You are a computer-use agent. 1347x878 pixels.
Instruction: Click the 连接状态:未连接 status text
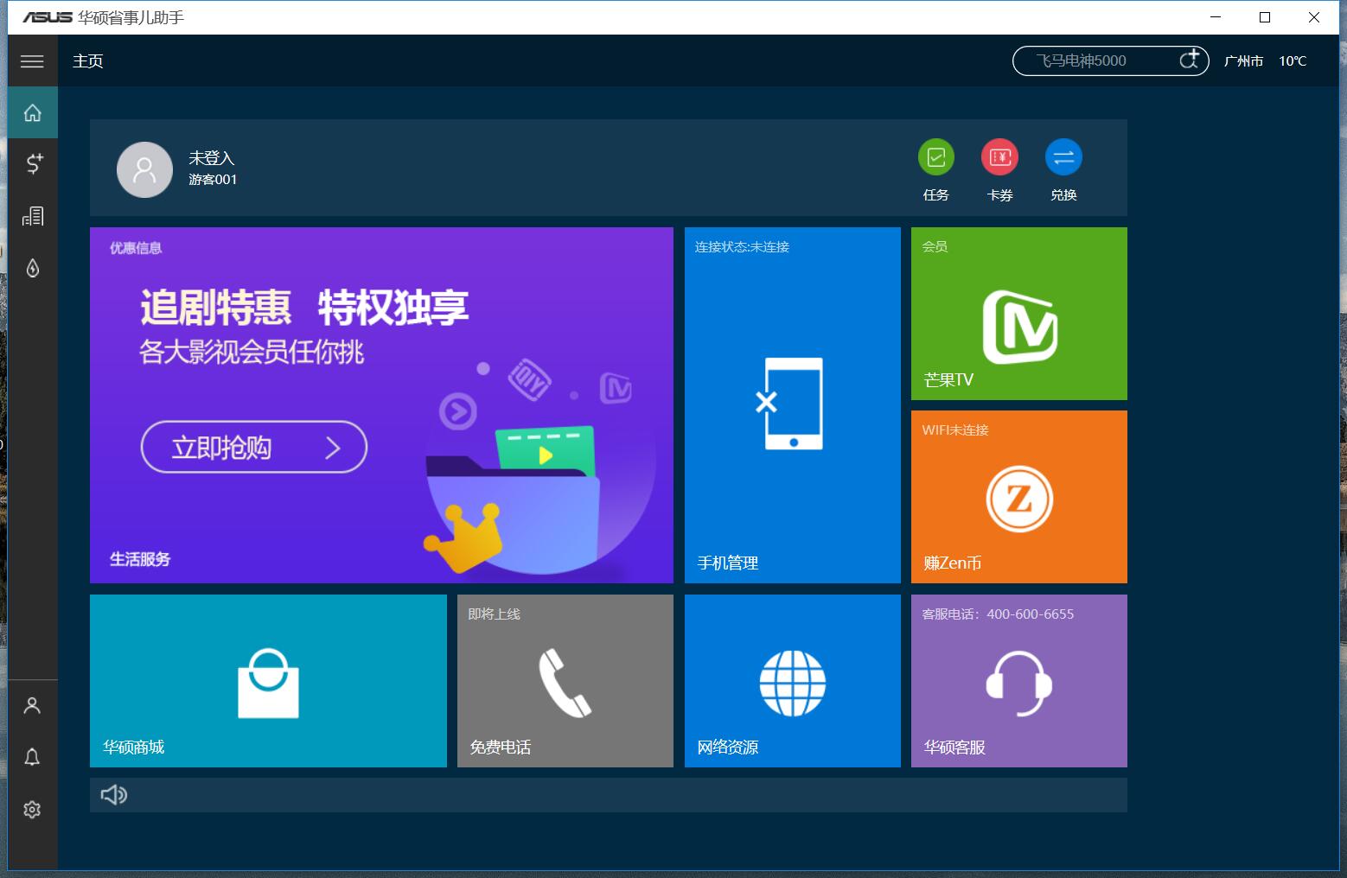click(743, 247)
